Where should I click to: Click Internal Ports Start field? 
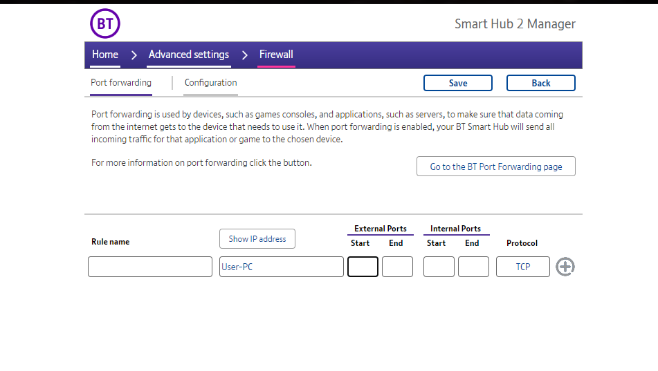click(439, 267)
